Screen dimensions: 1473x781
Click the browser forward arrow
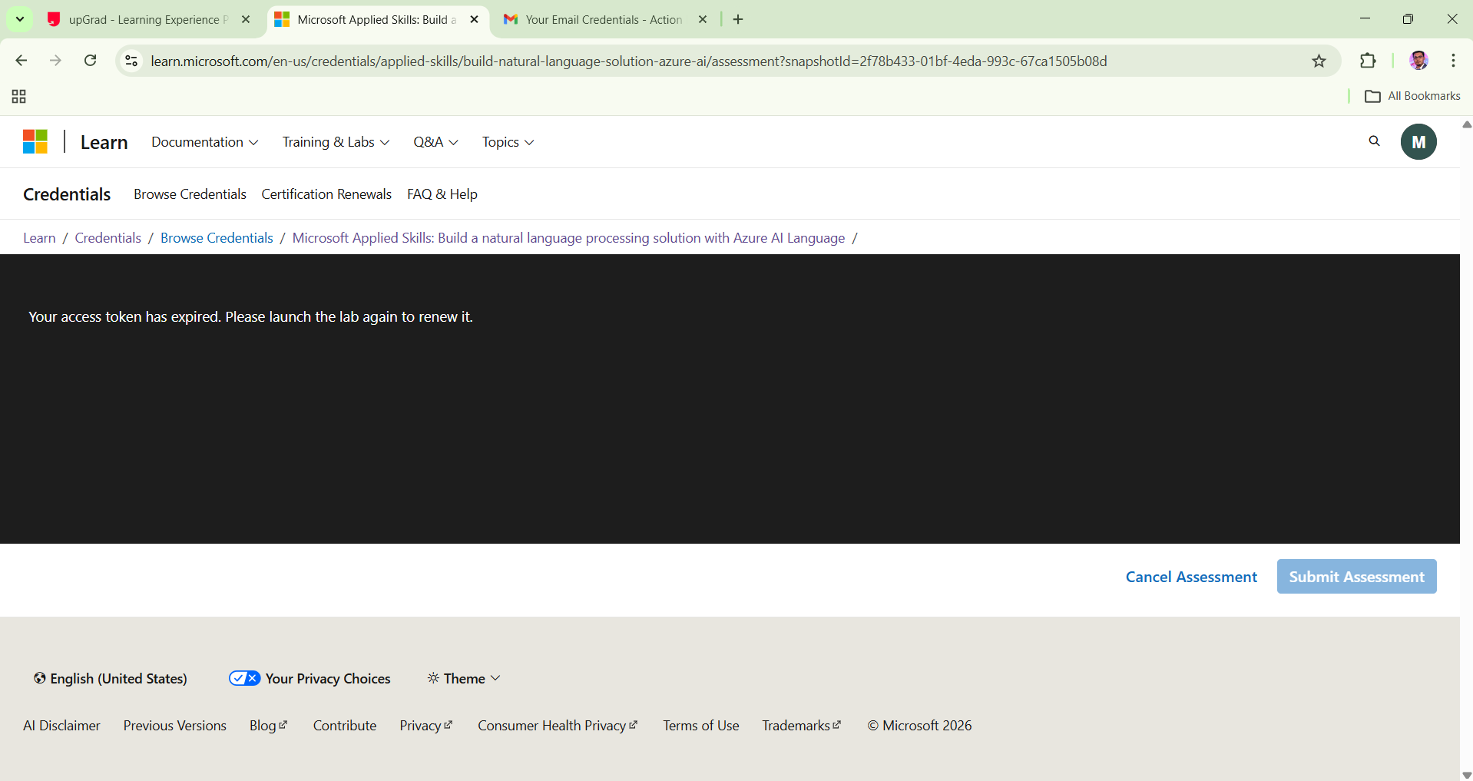(55, 61)
